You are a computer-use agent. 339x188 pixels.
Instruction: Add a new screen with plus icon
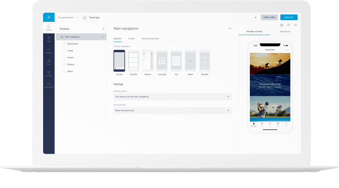[x=103, y=29]
